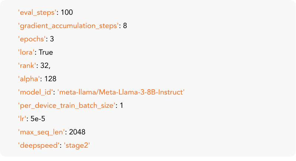This screenshot has height=161, width=296.
Task: Click the 'lora' key text
Action: [x=26, y=52]
